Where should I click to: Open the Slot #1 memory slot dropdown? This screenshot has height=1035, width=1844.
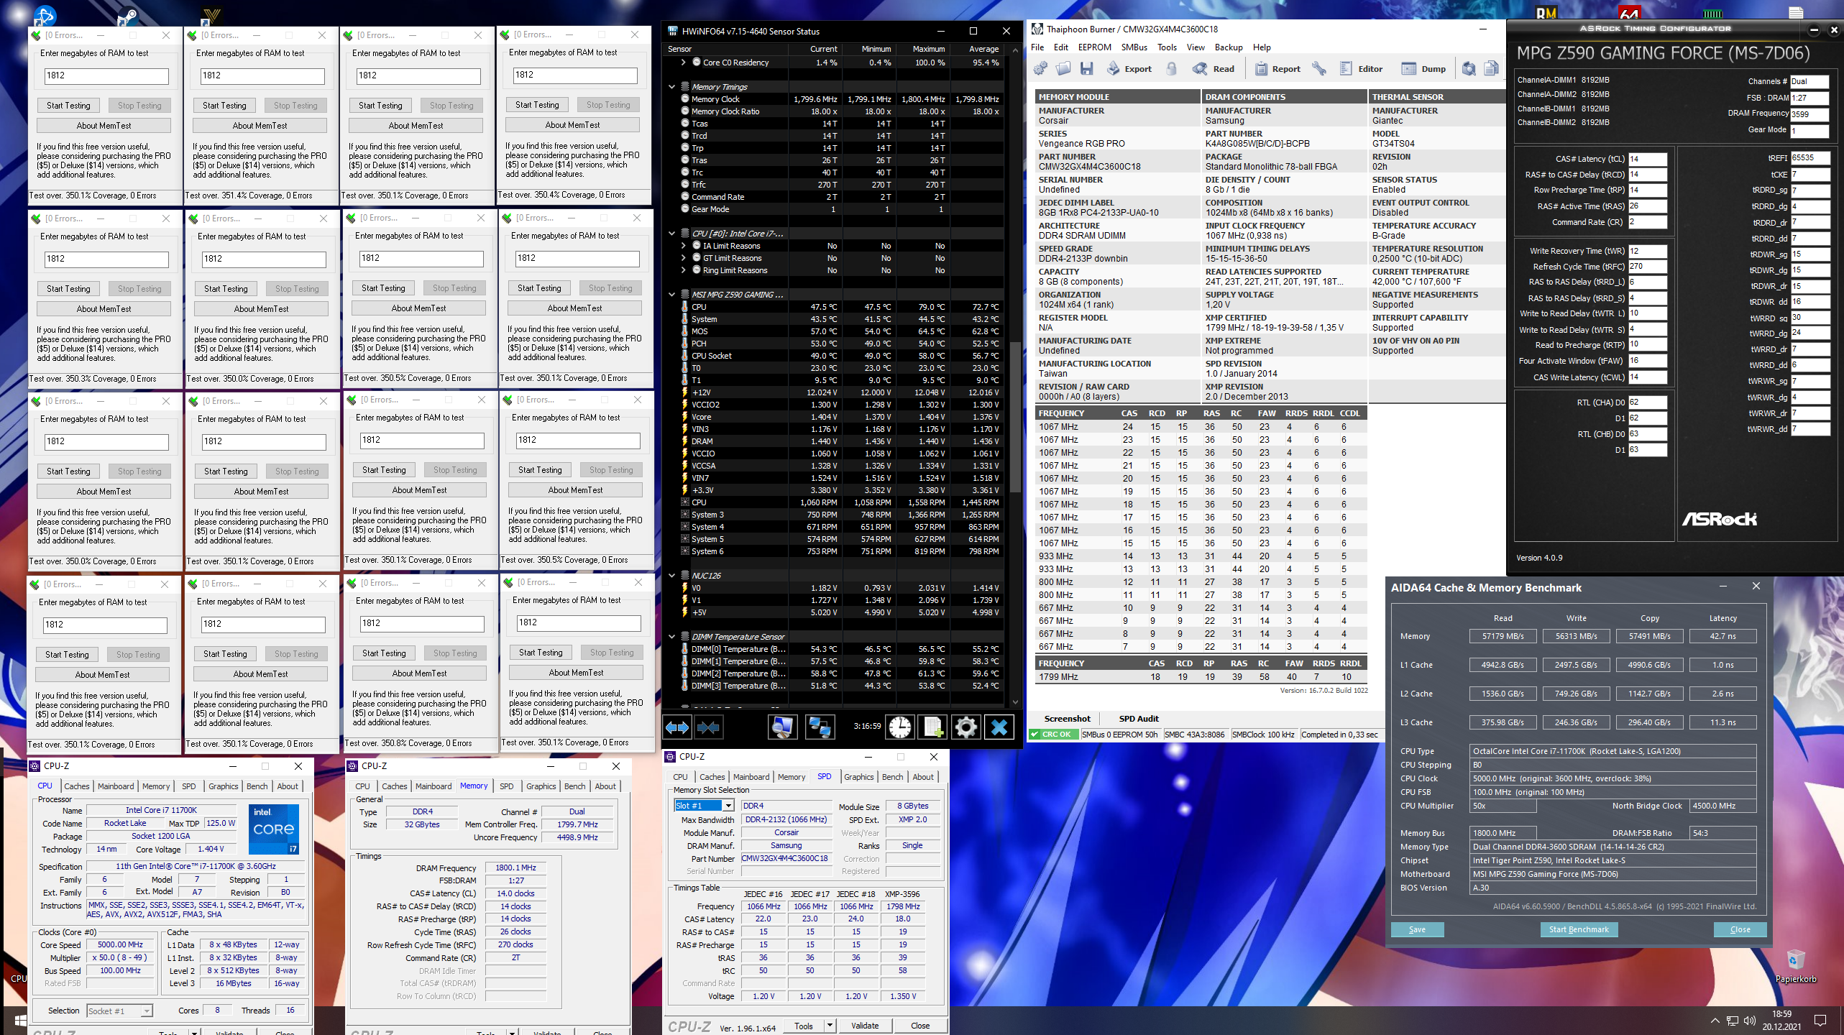tap(730, 806)
